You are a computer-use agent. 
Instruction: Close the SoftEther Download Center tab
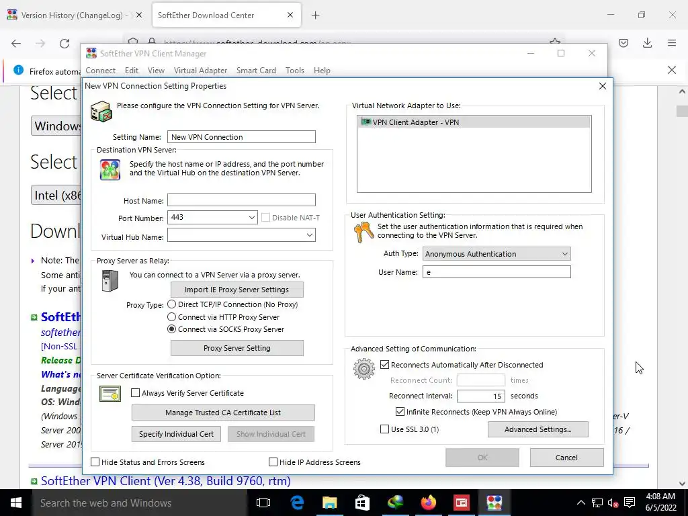(290, 15)
